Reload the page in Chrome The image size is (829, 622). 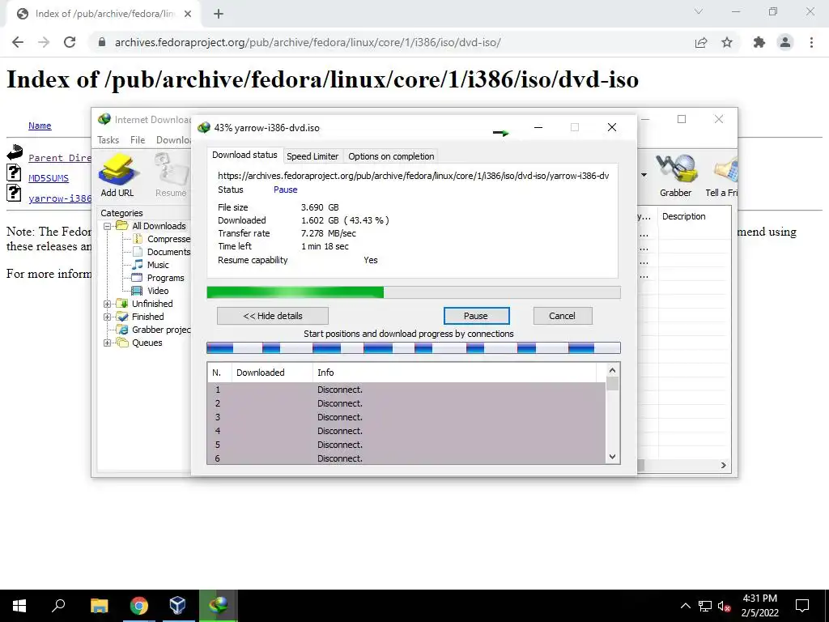pyautogui.click(x=70, y=42)
